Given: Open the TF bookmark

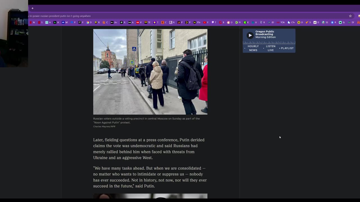Looking at the screenshot, I should tap(147, 22).
